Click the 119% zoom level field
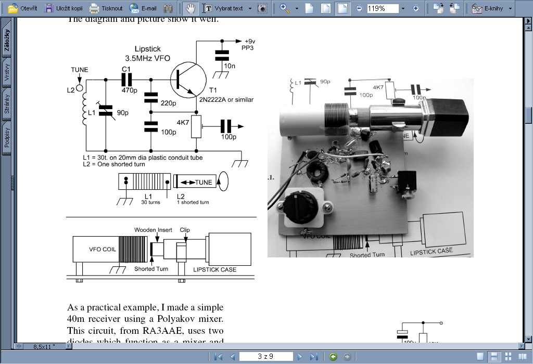 [383, 8]
